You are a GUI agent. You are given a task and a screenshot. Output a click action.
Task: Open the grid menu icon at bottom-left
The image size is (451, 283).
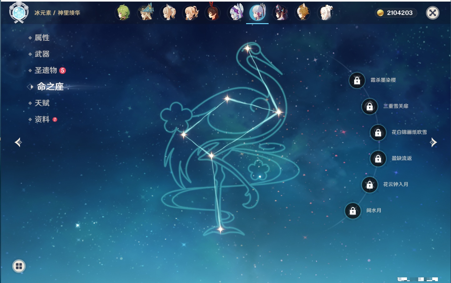coord(19,266)
